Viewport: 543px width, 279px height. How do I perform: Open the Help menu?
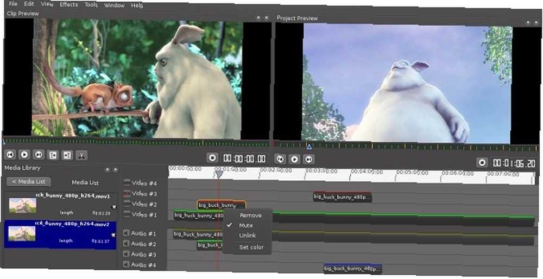[x=137, y=5]
